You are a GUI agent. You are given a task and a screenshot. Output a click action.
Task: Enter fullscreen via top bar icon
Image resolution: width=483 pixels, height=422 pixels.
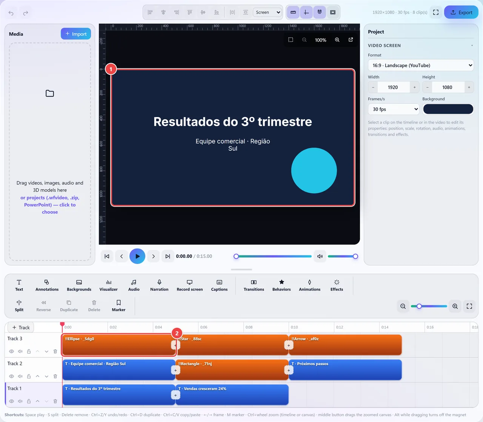tap(436, 12)
